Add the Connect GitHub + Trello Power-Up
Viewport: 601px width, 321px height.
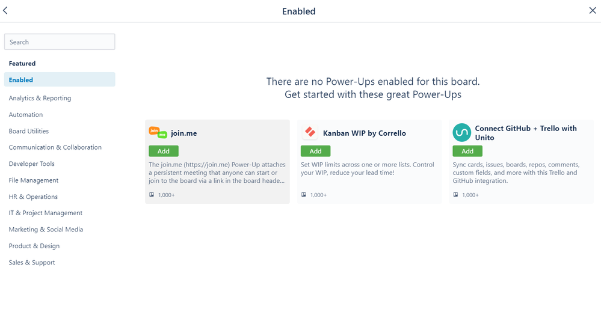coord(467,151)
